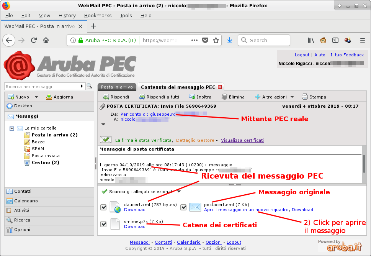Click the Firefox forward arrow button
Viewport: 371px width, 256px height.
[x=21, y=40]
